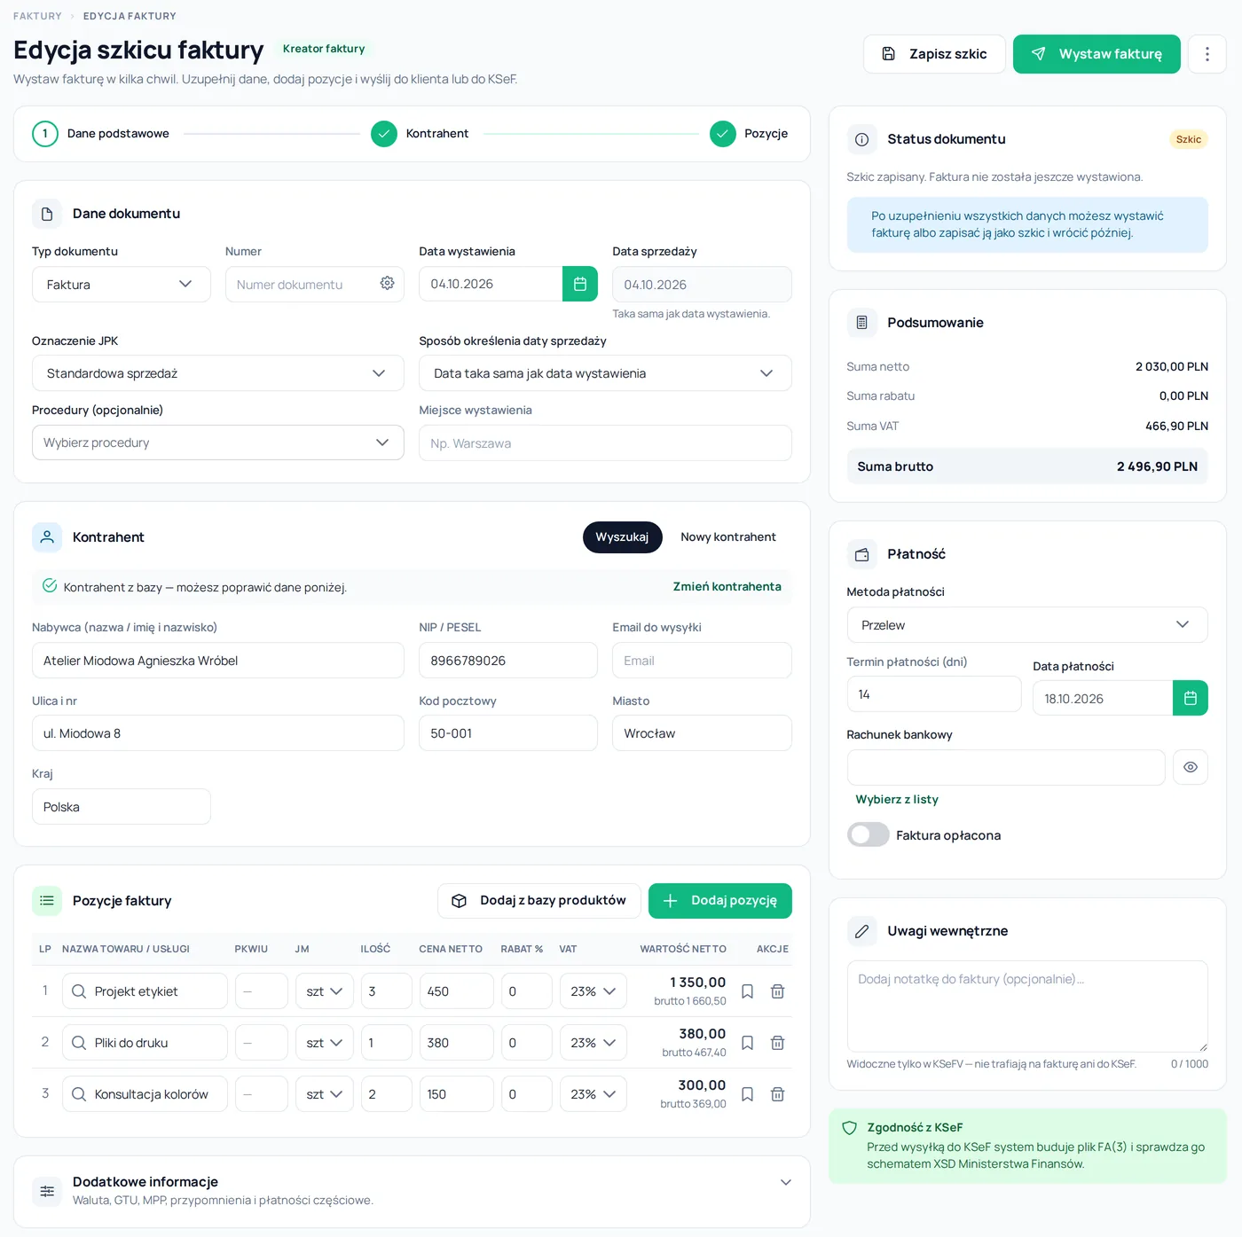This screenshot has width=1242, height=1237.
Task: Click the shield icon in Zgodność z KSeF
Action: click(849, 1128)
